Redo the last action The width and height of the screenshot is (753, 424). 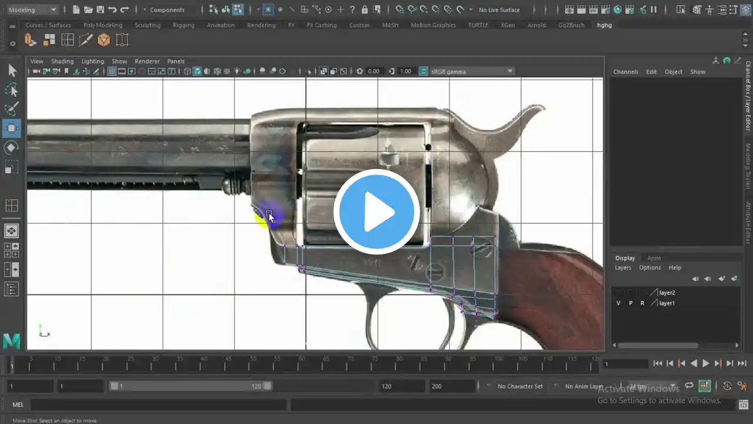(124, 9)
